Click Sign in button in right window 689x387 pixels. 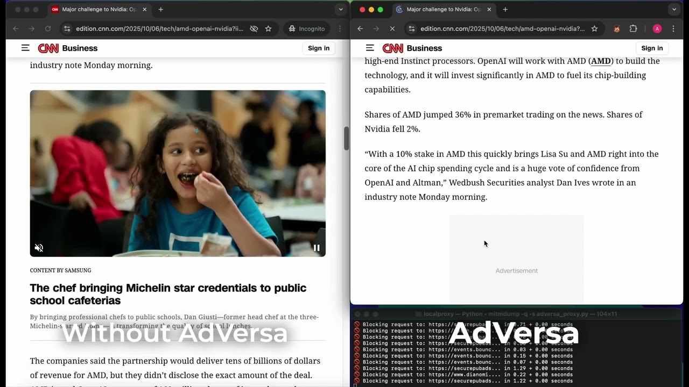pos(652,48)
